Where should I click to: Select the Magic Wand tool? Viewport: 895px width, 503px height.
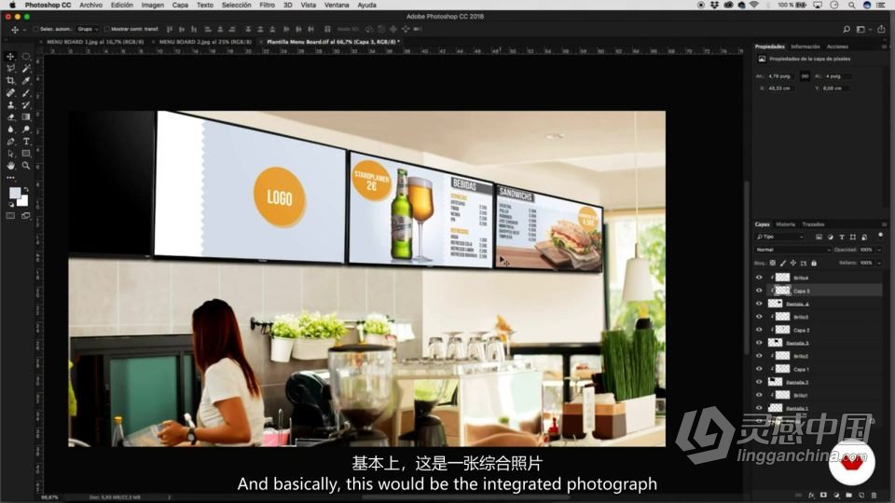(26, 68)
